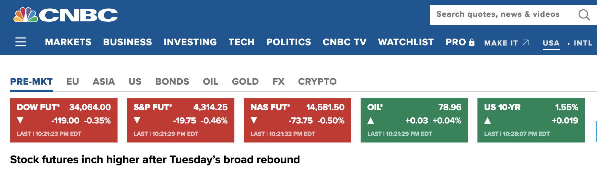
Task: Open the Watchlist link
Action: 406,42
